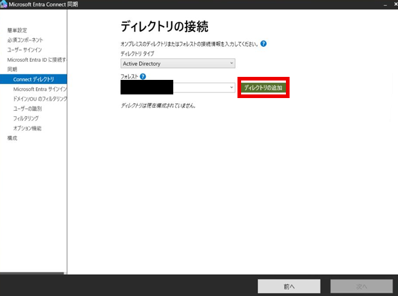Go to ドメイン/OU のフィルタリング step

click(x=40, y=99)
